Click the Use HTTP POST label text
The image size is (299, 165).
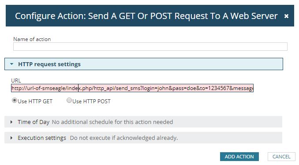pos(91,101)
